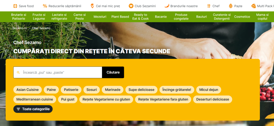
Task: Select the Supe delicioase recipe tag
Action: 141,90
